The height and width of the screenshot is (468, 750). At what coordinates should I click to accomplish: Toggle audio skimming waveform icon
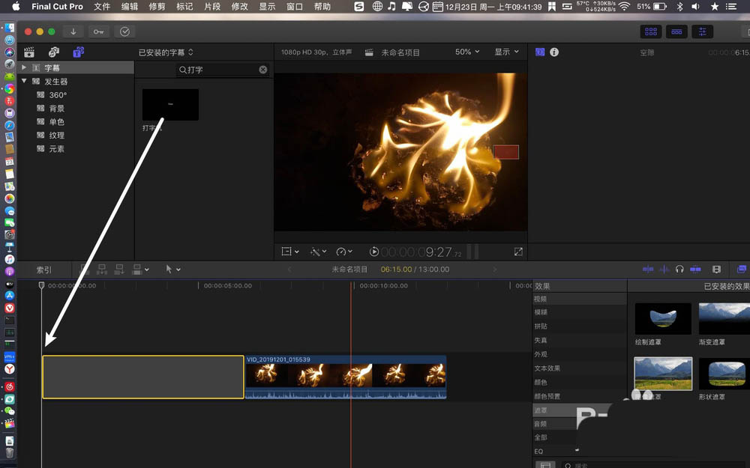pyautogui.click(x=664, y=270)
